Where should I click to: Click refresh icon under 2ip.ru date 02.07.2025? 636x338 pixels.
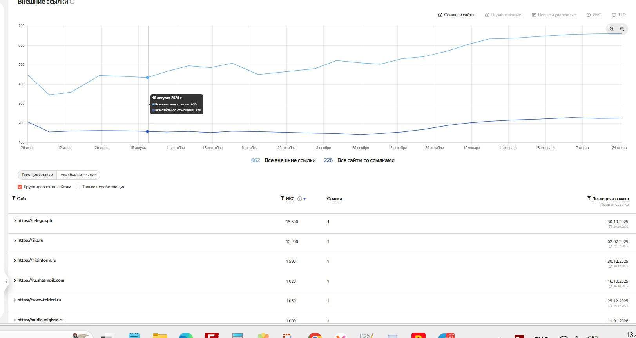[610, 247]
